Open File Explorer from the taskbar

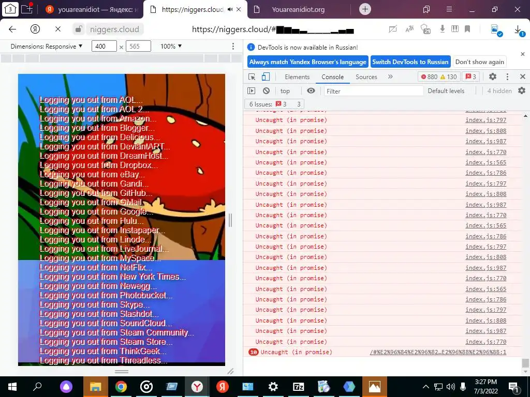[x=96, y=387]
